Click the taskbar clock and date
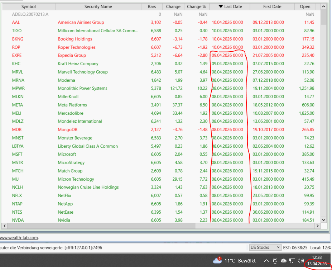 click(x=317, y=261)
